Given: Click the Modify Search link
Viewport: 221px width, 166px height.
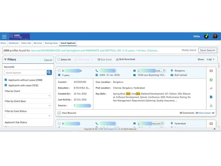Looking at the screenshot, I should pos(189,50).
